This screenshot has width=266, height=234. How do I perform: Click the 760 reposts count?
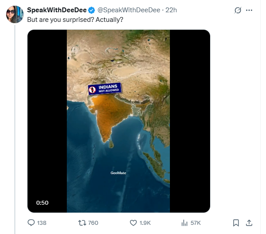click(93, 223)
